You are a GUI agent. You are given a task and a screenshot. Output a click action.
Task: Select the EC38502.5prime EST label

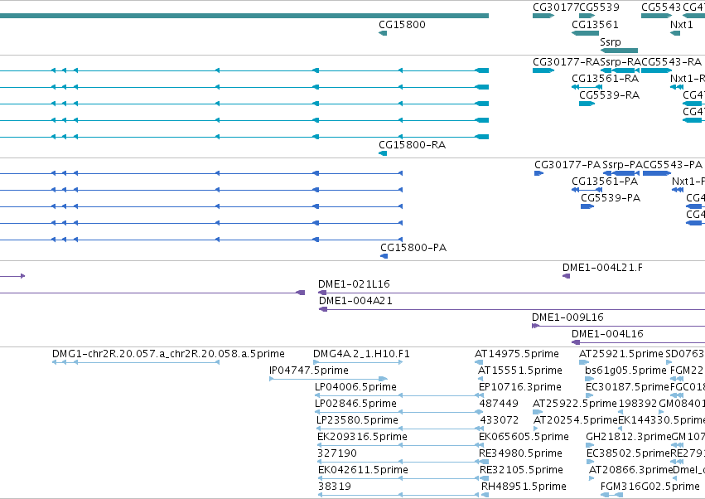coord(629,454)
